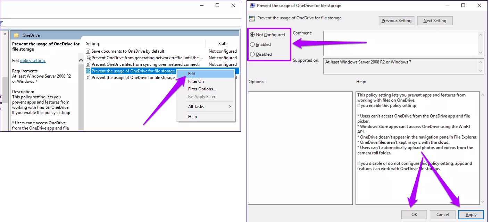
Task: Click Not configured state of Save documents row
Action: 223,51
